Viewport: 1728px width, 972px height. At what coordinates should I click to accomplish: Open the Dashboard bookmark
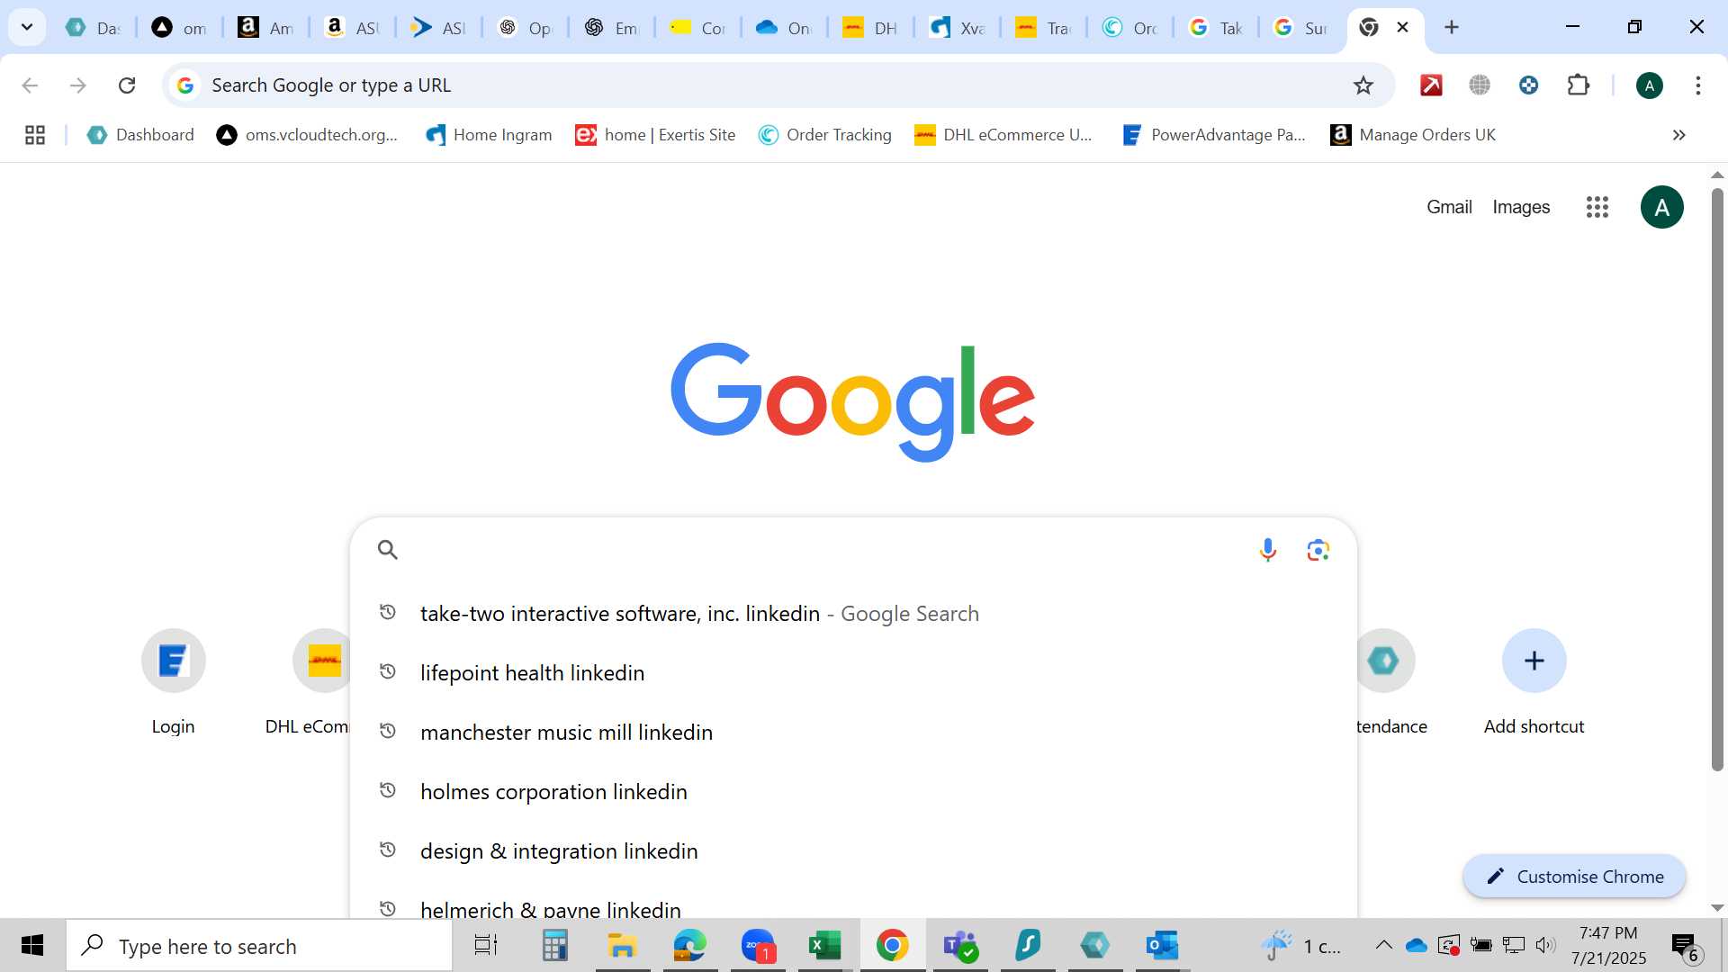coord(140,135)
